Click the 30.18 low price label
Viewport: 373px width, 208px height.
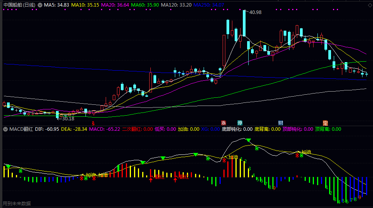click(x=67, y=118)
